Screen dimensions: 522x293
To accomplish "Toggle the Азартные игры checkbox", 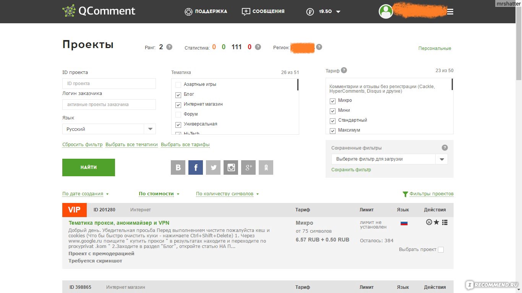I will [x=178, y=85].
